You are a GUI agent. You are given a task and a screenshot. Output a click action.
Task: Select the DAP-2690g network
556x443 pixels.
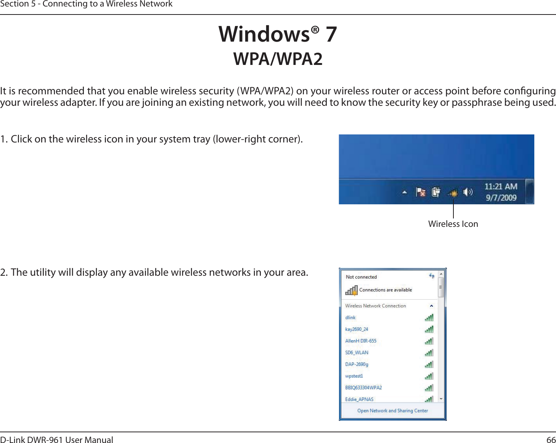pyautogui.click(x=389, y=364)
